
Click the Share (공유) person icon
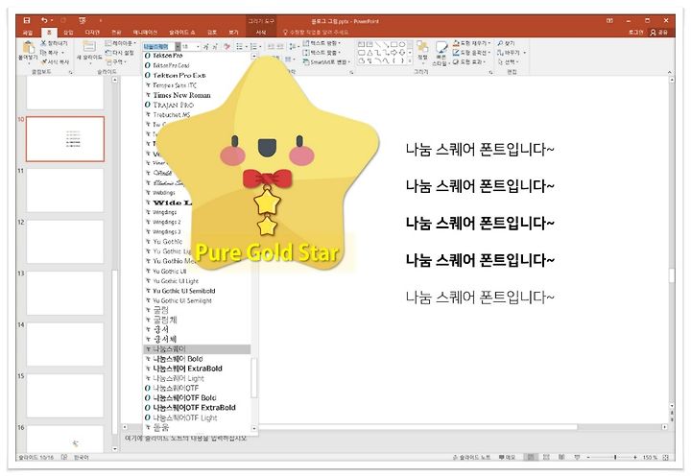click(654, 33)
